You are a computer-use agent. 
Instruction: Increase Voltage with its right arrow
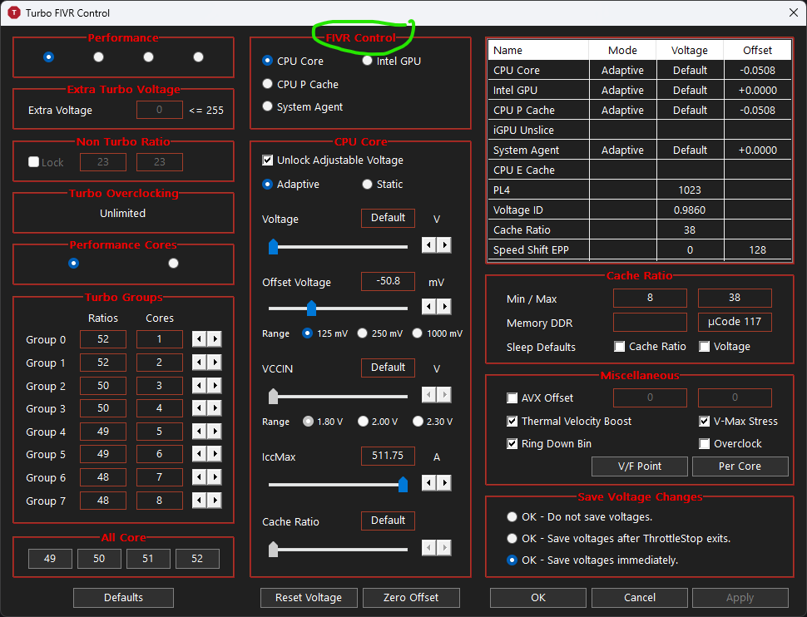pos(444,245)
